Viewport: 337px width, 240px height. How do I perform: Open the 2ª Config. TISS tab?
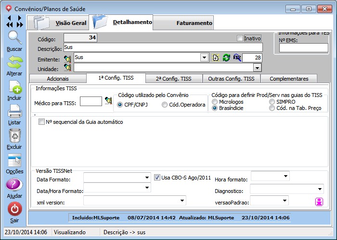click(174, 79)
